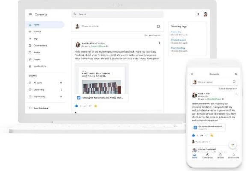Tap Yoobin Kim's avatar on the phone post
Viewport: 248px width, 171px height.
click(x=195, y=95)
